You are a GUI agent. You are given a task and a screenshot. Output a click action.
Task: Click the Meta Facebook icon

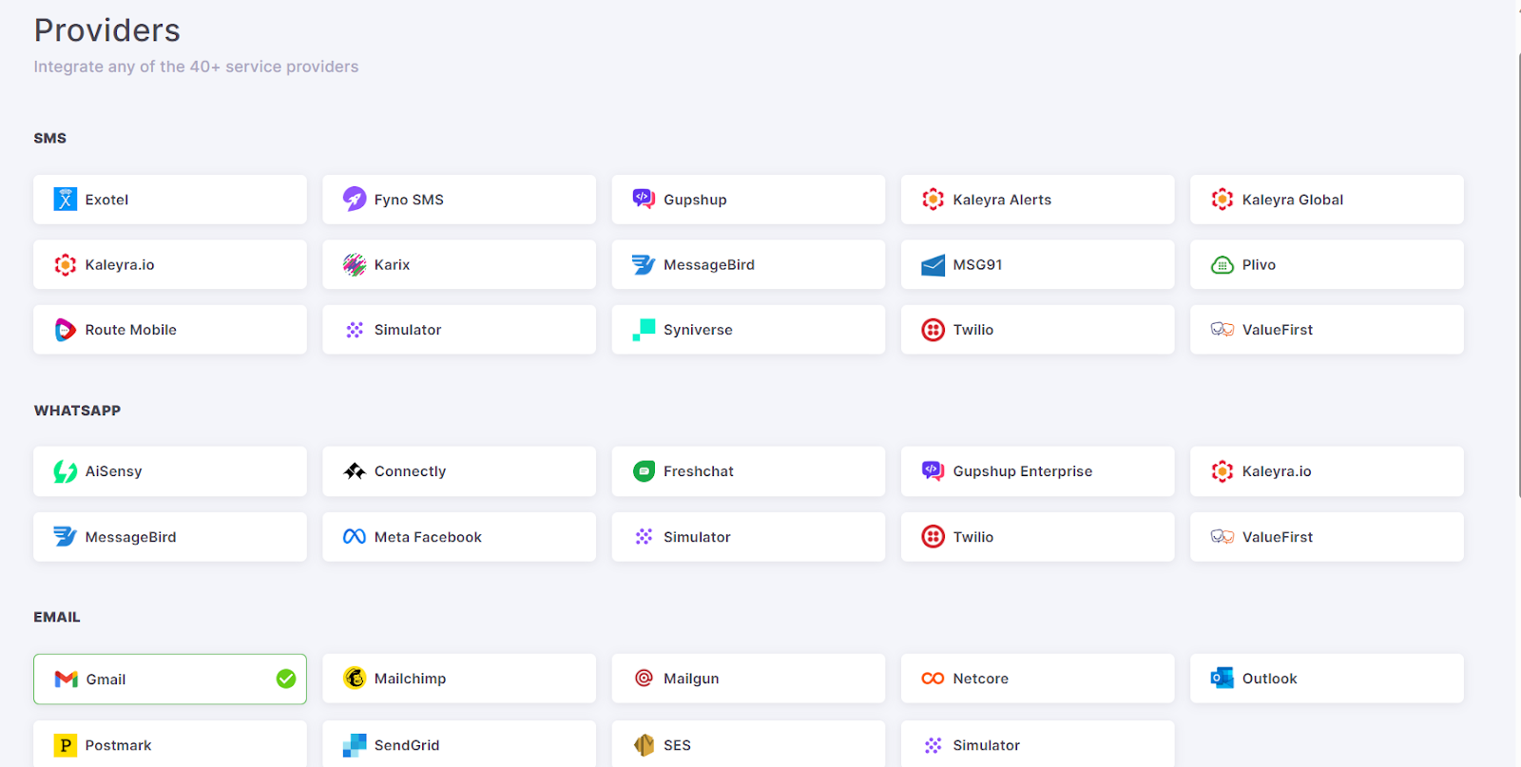(x=355, y=537)
